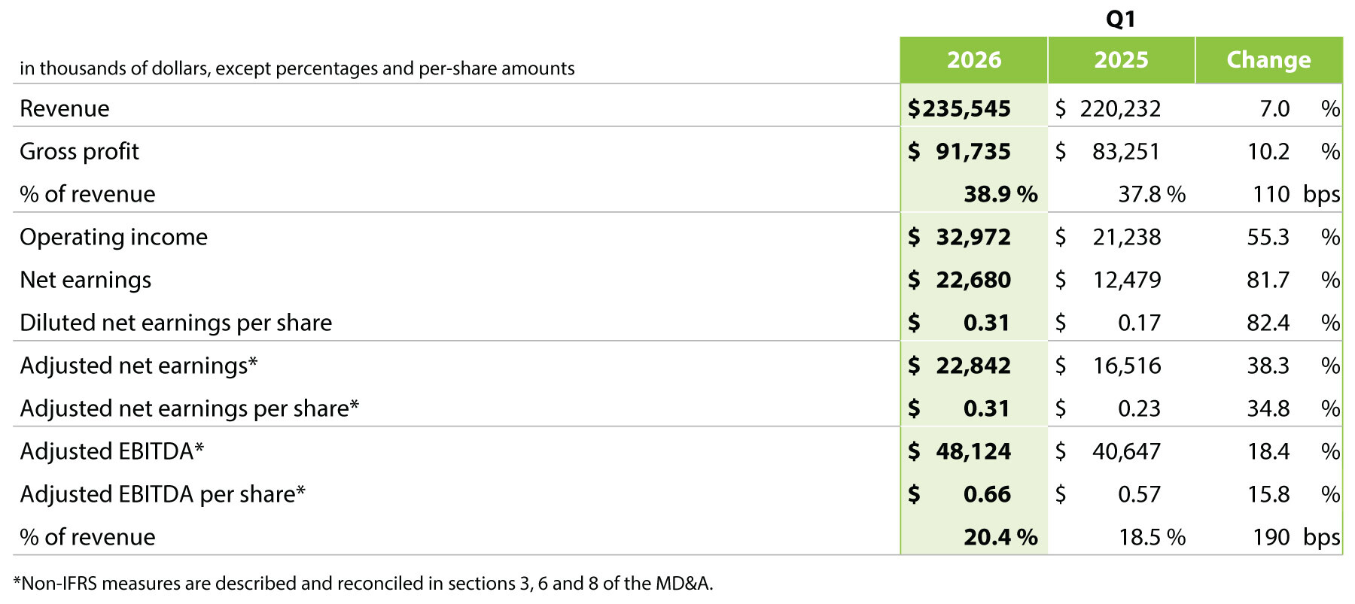Select the 2026 revenue value $235,545
This screenshot has height=604, width=1355.
tap(959, 108)
